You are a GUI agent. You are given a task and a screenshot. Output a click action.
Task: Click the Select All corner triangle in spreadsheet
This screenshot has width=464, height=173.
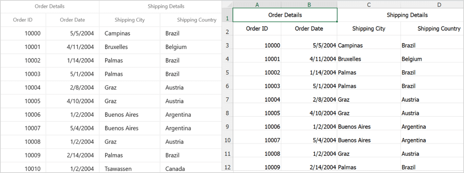point(228,5)
